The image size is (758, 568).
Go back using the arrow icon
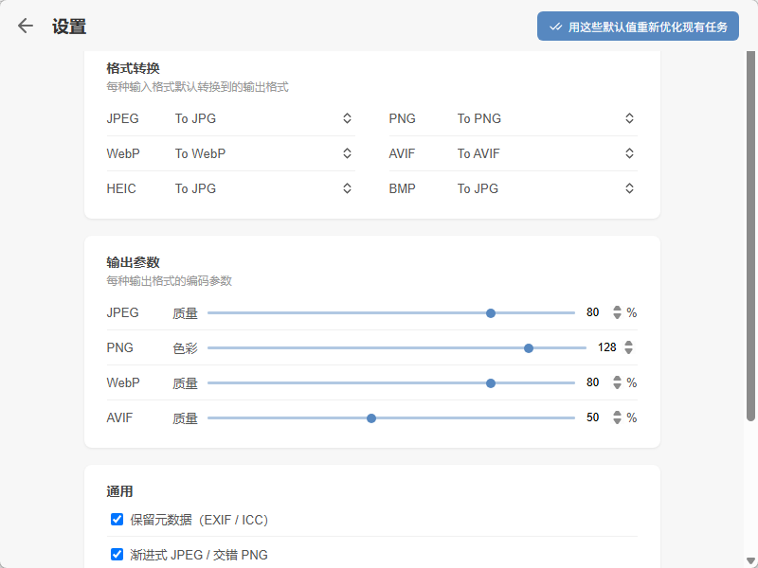tap(26, 27)
